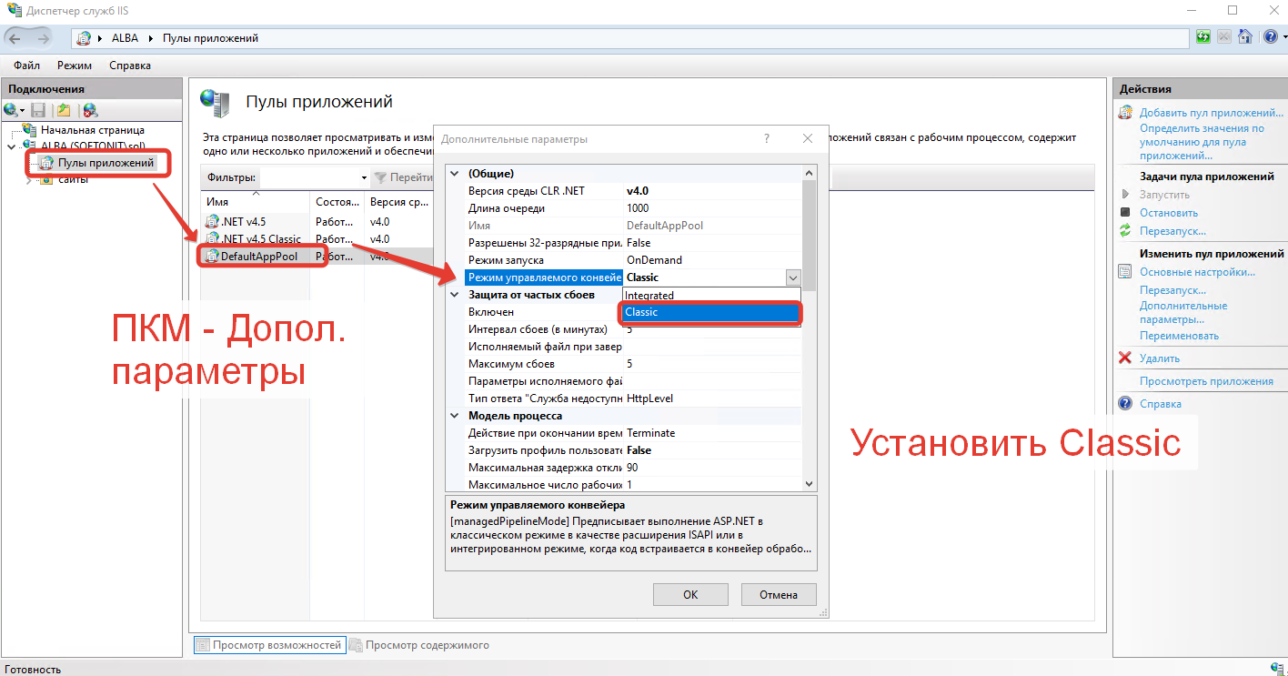
Task: Click the disconnect icon with red X in Connections toolbar
Action: (90, 110)
